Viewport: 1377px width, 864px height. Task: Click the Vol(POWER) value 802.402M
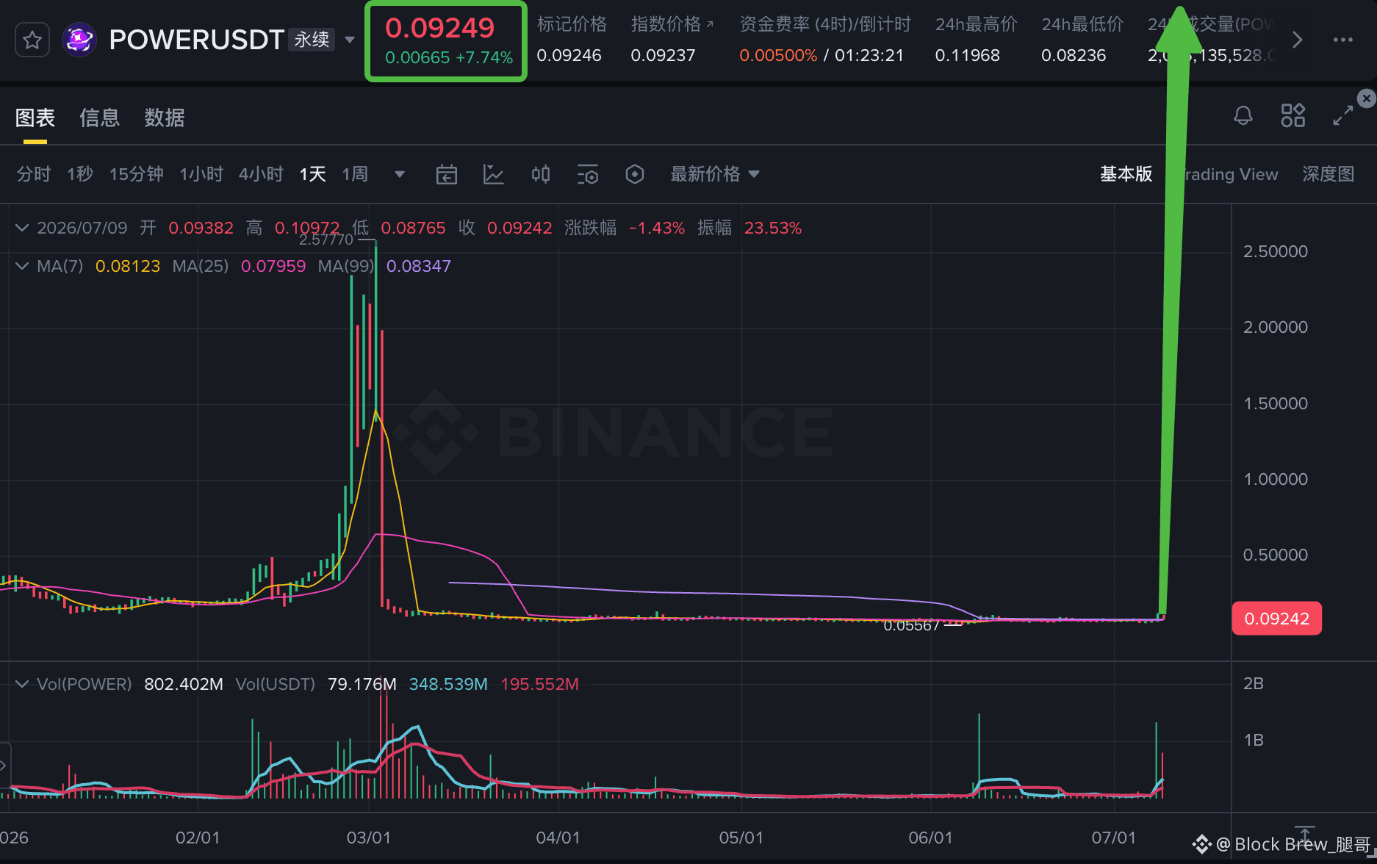(x=184, y=684)
